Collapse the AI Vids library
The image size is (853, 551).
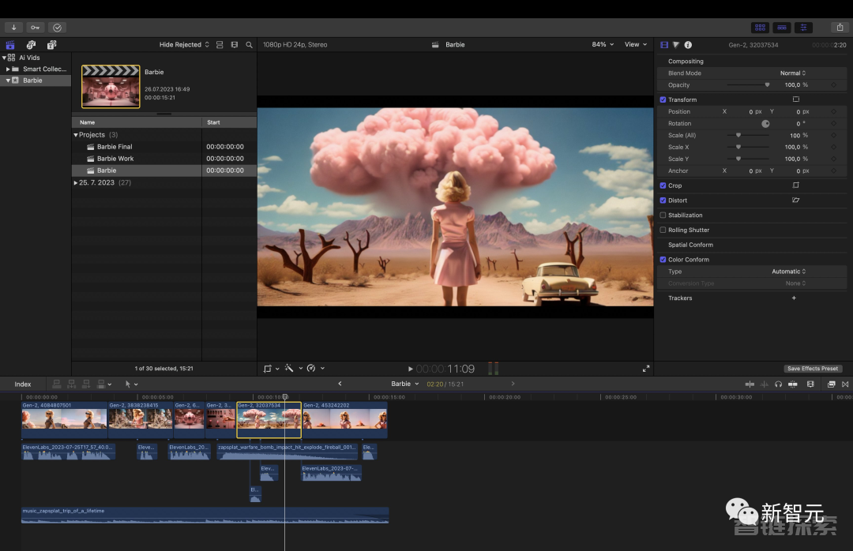5,57
